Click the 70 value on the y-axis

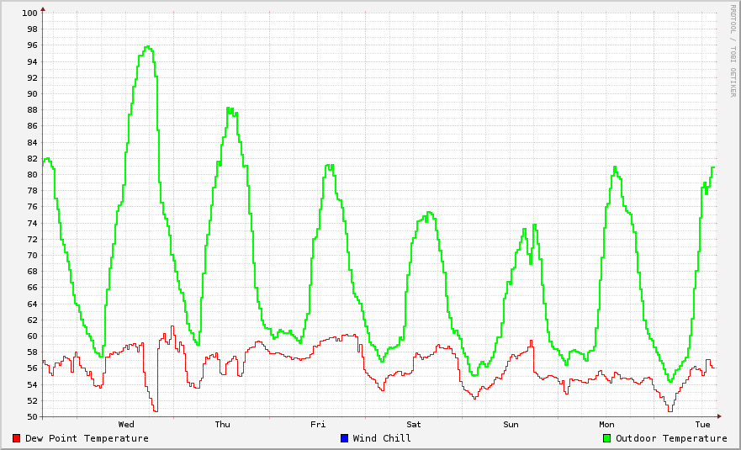pos(32,255)
